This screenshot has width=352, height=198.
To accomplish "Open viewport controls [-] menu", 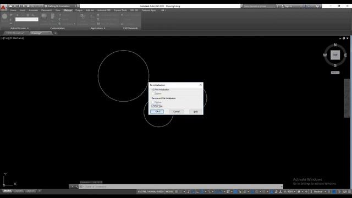I will tap(2, 38).
